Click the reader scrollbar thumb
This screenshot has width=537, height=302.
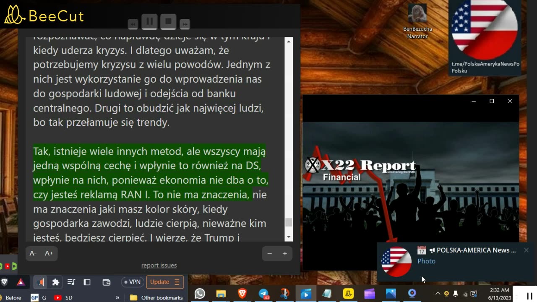click(289, 222)
